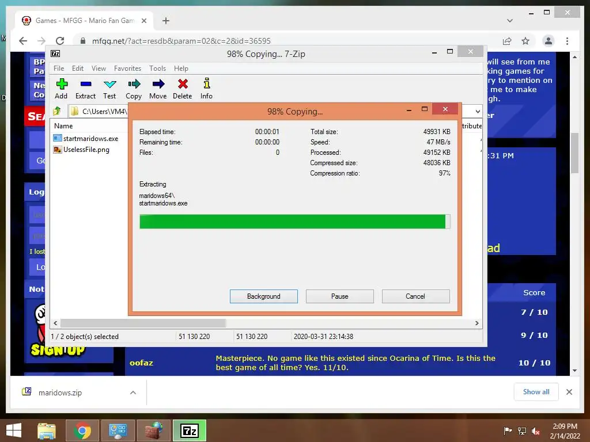Click the Test toolbar icon
Screen dimensions: 590x442
click(109, 89)
